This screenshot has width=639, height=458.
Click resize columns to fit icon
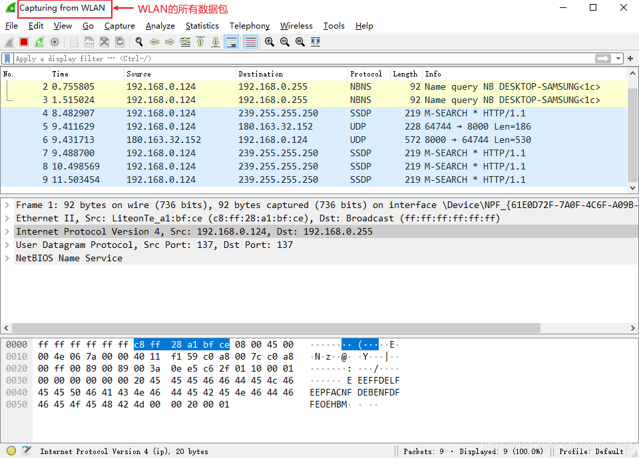316,42
